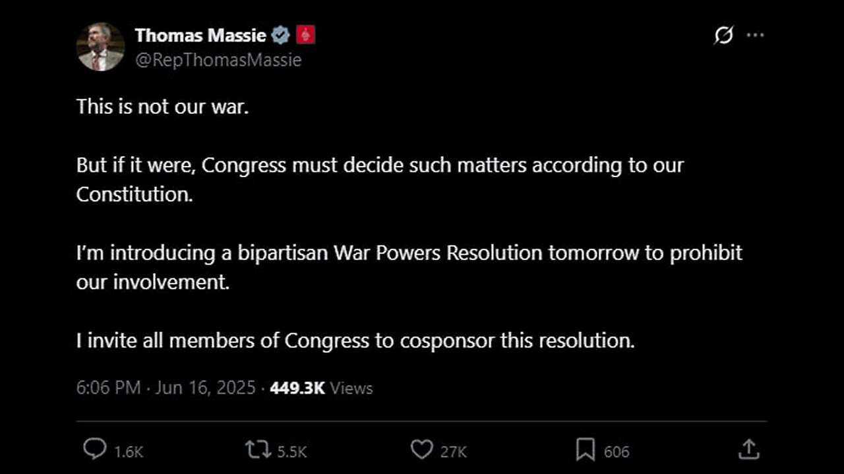The width and height of the screenshot is (844, 474).
Task: Open the @RepThomasMassie handle link
Action: tap(218, 60)
